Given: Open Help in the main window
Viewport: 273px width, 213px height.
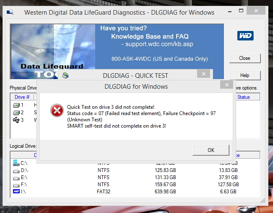Looking at the screenshot, I should coord(245,75).
